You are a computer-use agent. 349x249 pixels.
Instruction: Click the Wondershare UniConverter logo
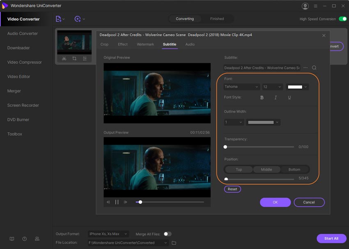pos(5,6)
